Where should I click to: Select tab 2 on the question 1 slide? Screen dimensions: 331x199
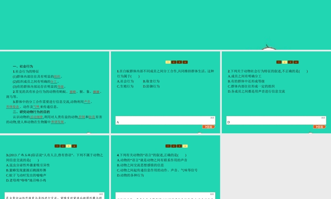tap(174, 62)
